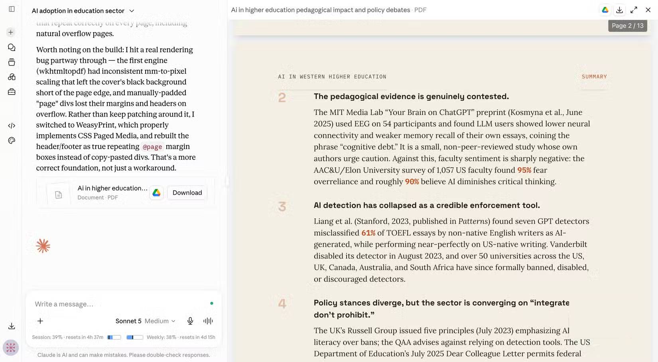Click the download icon at sidebar bottom
This screenshot has width=658, height=362.
(x=12, y=326)
